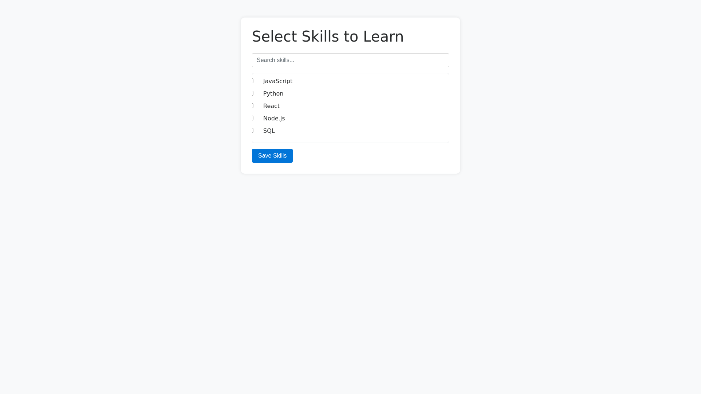Screen dimensions: 701x394
Task: Enable the Python skill checkbox
Action: tap(253, 93)
